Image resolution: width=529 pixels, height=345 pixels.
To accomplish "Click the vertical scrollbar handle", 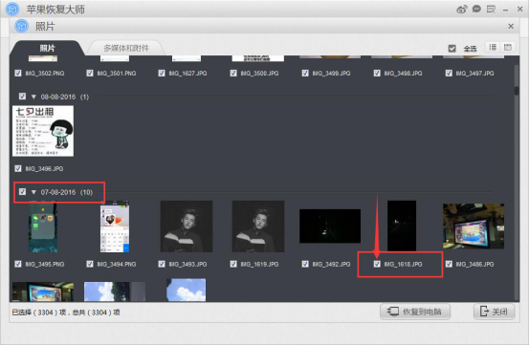I will [517, 91].
